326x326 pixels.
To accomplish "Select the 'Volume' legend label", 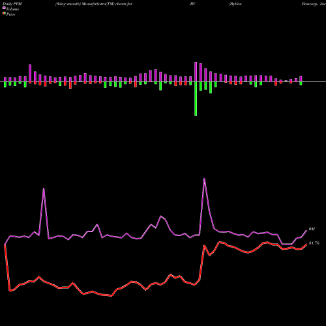I will tap(12, 9).
